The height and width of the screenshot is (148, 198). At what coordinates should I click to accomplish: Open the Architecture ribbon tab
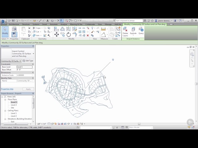point(14,24)
